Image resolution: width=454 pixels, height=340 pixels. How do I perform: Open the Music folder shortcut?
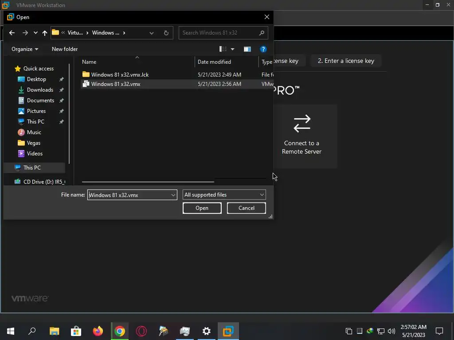[34, 132]
